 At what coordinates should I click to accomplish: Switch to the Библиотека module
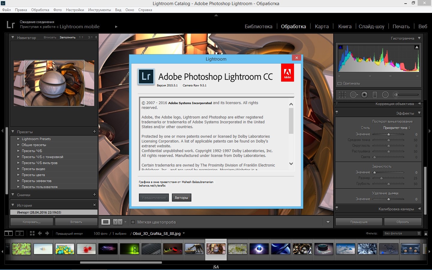coord(258,26)
